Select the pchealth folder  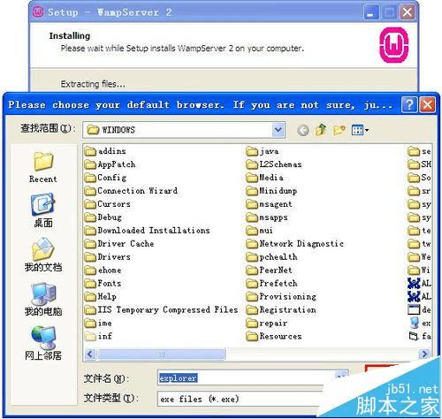[271, 257]
